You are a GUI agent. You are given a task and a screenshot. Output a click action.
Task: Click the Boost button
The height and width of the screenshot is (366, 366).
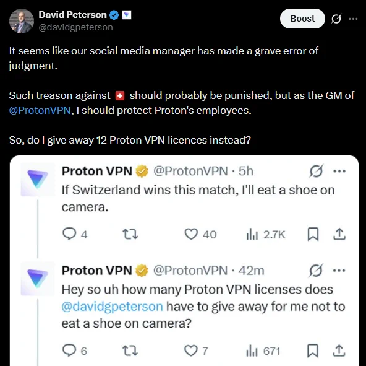pos(302,19)
